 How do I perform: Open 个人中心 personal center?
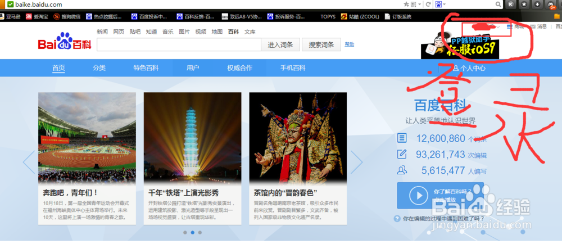click(469, 68)
